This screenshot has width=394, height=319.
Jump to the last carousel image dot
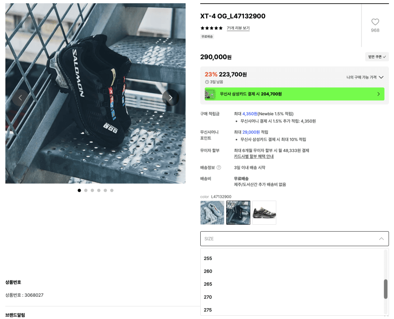point(112,190)
